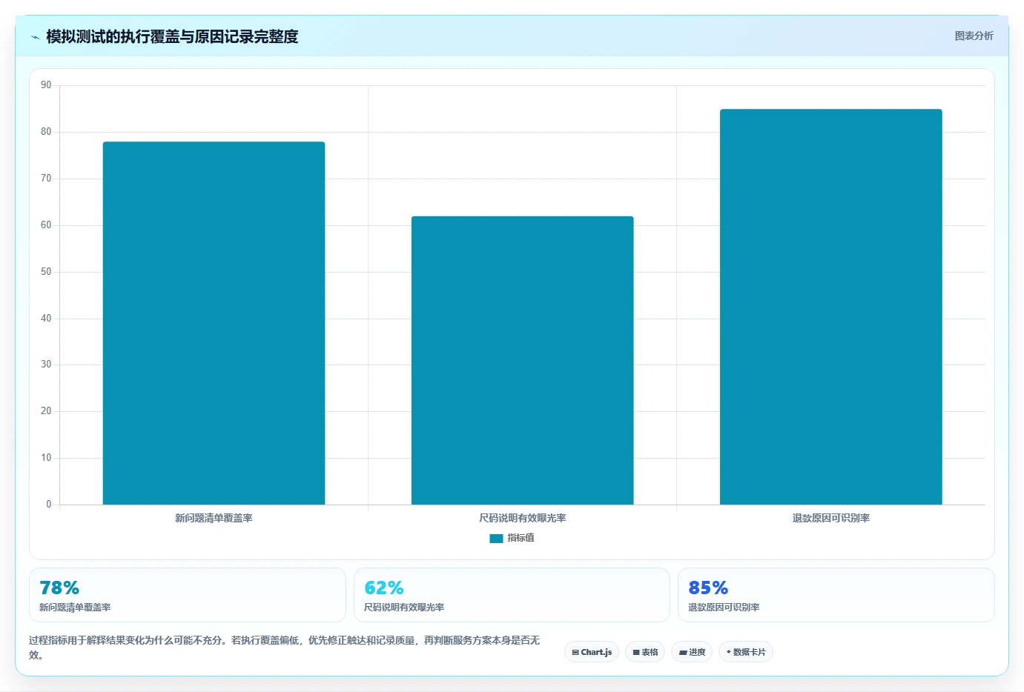The height and width of the screenshot is (692, 1024).
Task: Select the 进度 tag chip
Action: [692, 652]
